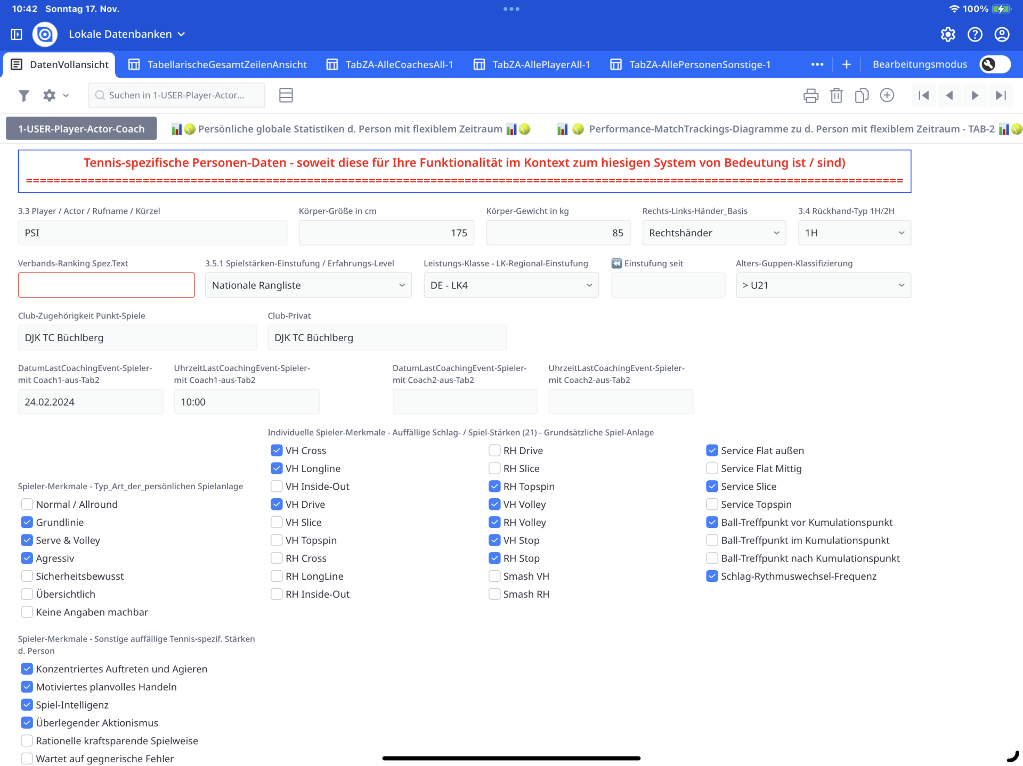Screen dimensions: 1023x766
Task: Enable the Service Topspin checkbox
Action: point(712,504)
